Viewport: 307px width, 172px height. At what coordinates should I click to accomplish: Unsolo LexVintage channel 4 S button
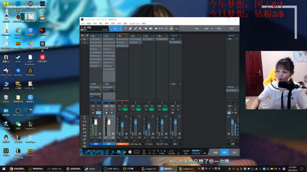tap(138, 110)
